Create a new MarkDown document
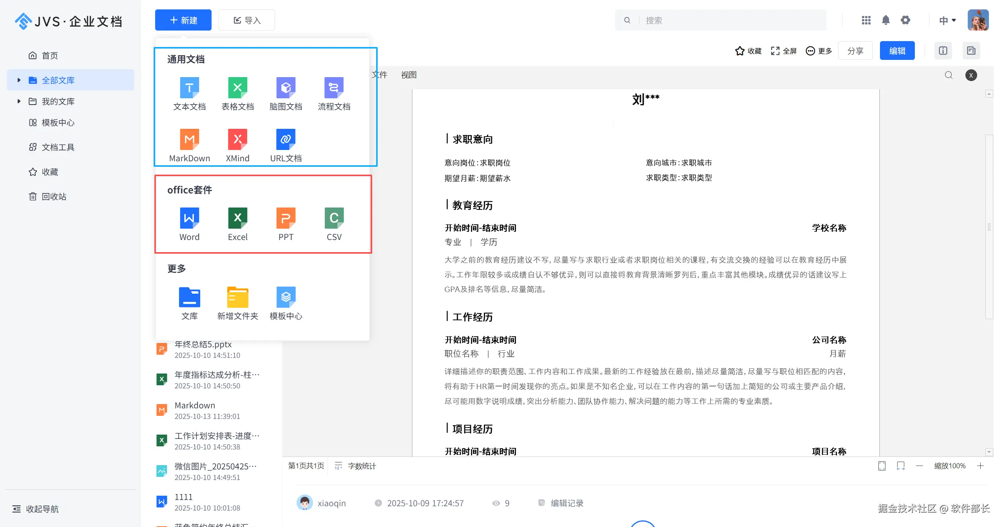The width and height of the screenshot is (1003, 527). (x=189, y=139)
